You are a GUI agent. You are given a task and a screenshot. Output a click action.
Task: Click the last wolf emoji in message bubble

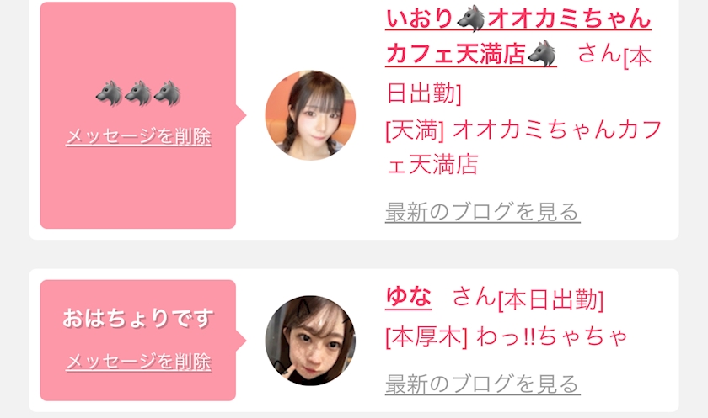point(168,93)
